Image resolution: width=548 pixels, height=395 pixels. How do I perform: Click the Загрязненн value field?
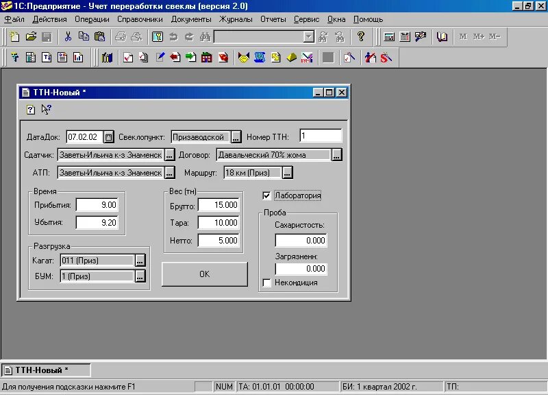point(301,269)
